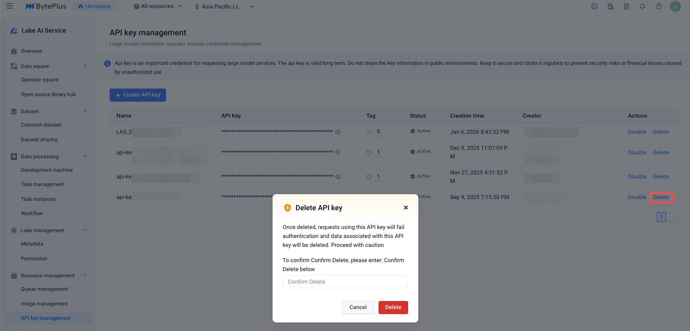Click the tag icon for LAS_D key
690x331 pixels.
[369, 132]
